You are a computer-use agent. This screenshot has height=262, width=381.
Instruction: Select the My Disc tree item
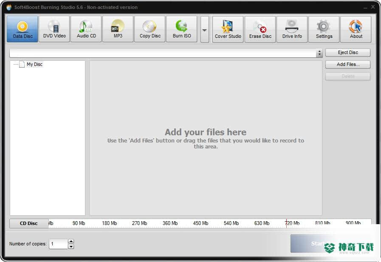(x=34, y=64)
